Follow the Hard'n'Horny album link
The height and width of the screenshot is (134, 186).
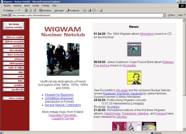(x=112, y=114)
